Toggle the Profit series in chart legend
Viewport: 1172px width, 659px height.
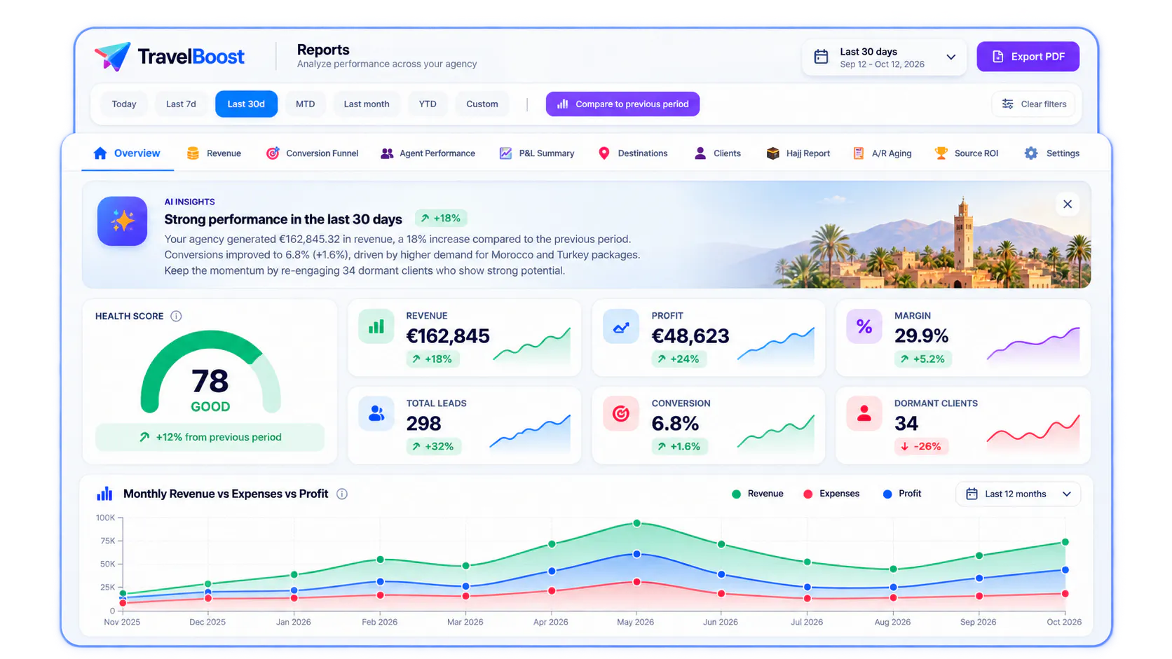tap(901, 494)
